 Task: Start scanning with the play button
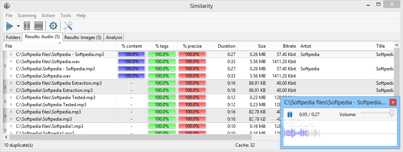tap(9, 26)
